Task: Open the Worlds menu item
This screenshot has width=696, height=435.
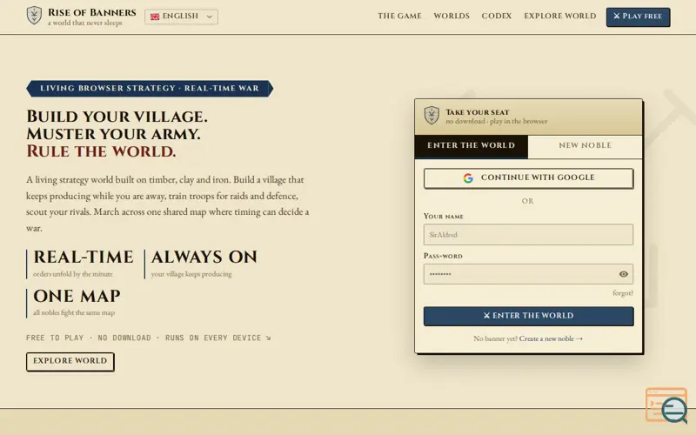Action: click(x=452, y=16)
